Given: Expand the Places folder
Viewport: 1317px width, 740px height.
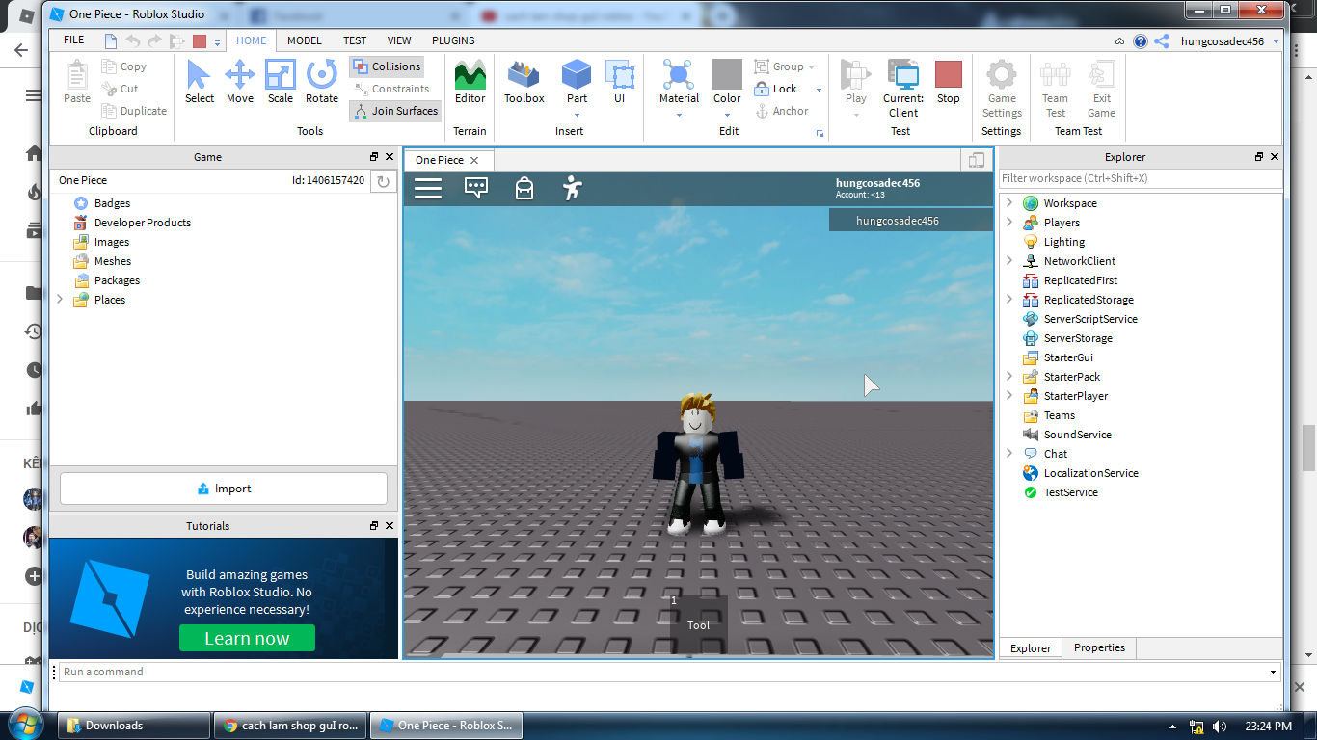Looking at the screenshot, I should tap(60, 300).
